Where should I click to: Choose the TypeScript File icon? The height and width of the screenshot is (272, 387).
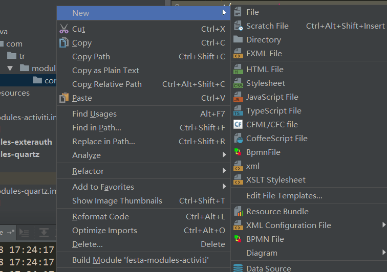point(238,111)
